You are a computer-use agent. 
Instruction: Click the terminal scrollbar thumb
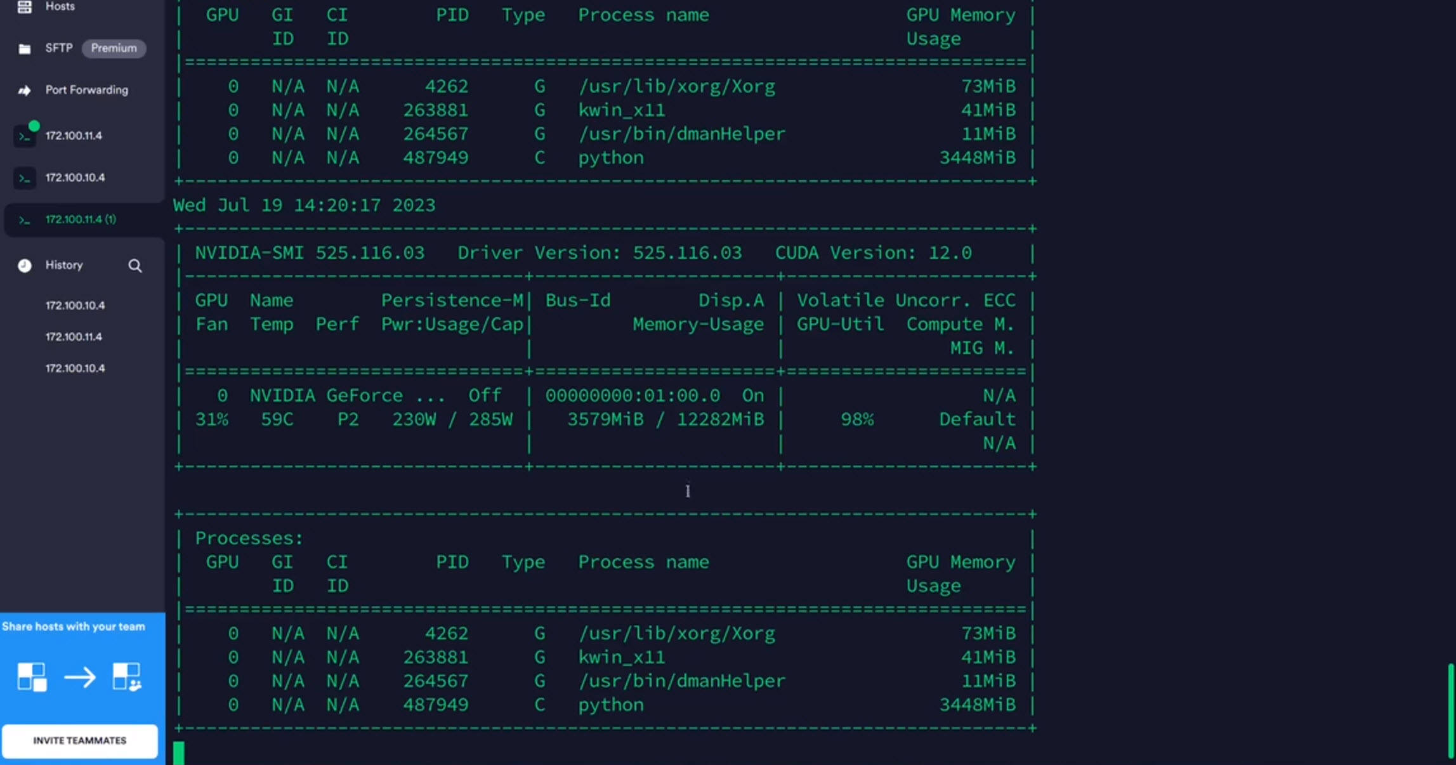coord(1452,710)
